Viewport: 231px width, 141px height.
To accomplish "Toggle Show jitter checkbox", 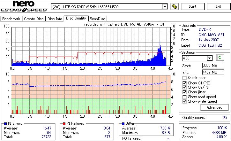I will pyautogui.click(x=184, y=92).
